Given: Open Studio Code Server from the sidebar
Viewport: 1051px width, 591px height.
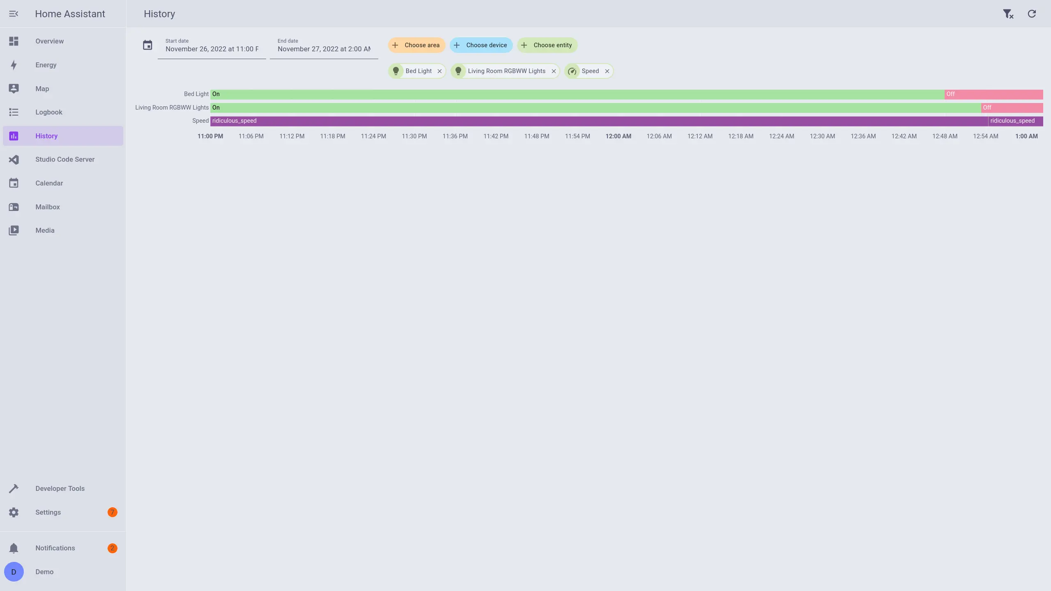Looking at the screenshot, I should click(x=65, y=160).
